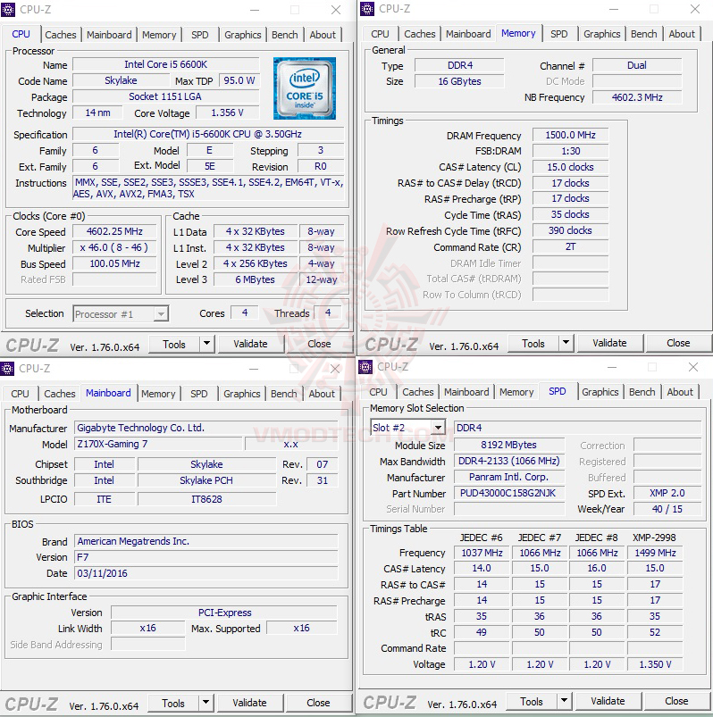Expand the Processor #1 selection combo box
Image resolution: width=713 pixels, height=717 pixels.
tap(161, 314)
